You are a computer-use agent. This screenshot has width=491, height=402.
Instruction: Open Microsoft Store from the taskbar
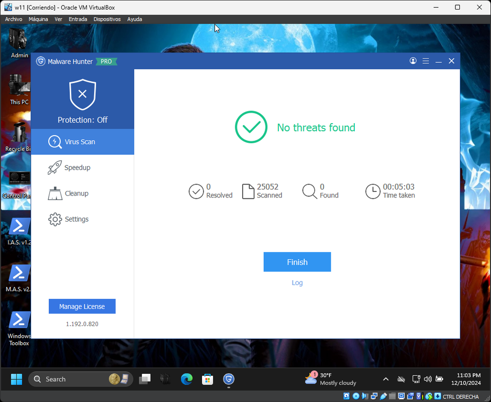207,379
